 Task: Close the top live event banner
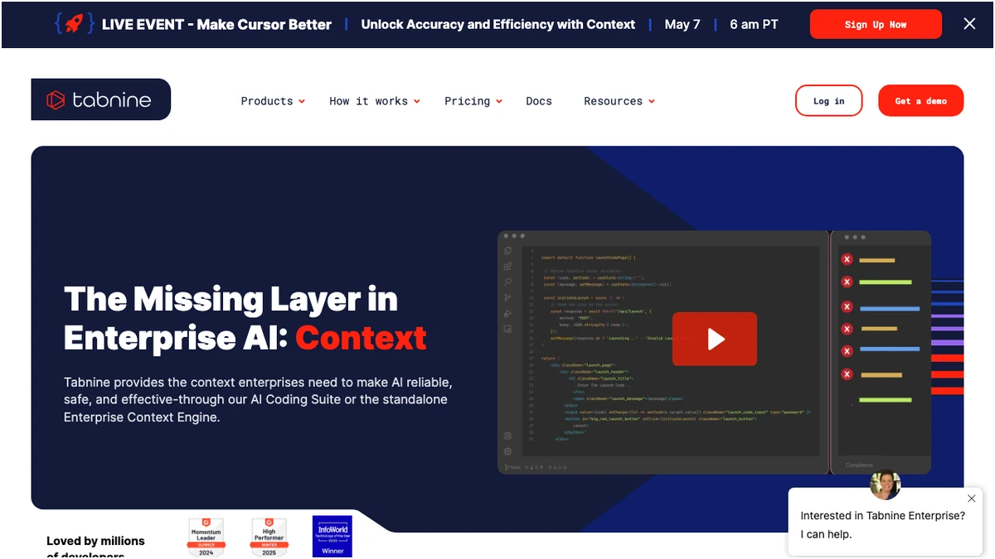(969, 24)
